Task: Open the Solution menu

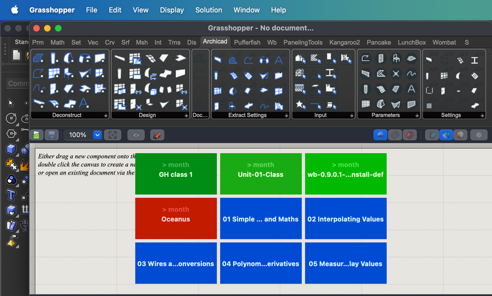Action: click(x=209, y=10)
